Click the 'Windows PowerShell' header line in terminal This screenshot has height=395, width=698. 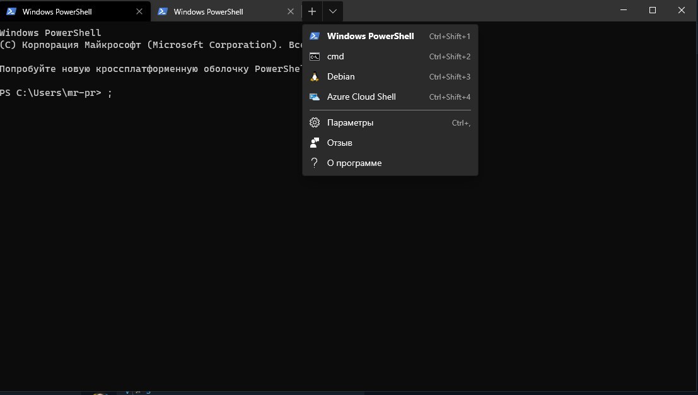click(x=50, y=33)
